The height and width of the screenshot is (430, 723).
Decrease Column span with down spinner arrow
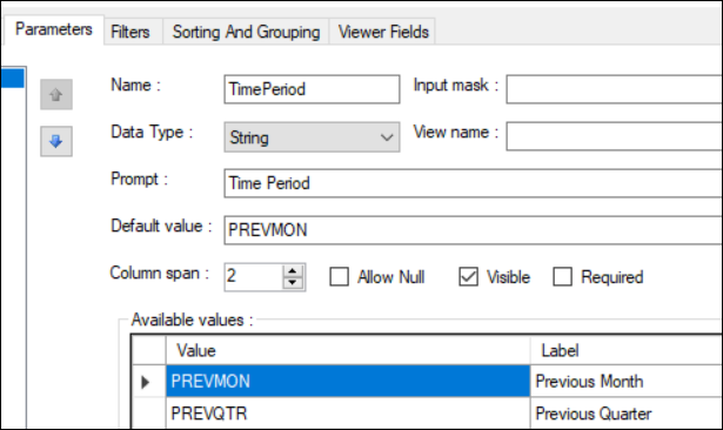292,283
